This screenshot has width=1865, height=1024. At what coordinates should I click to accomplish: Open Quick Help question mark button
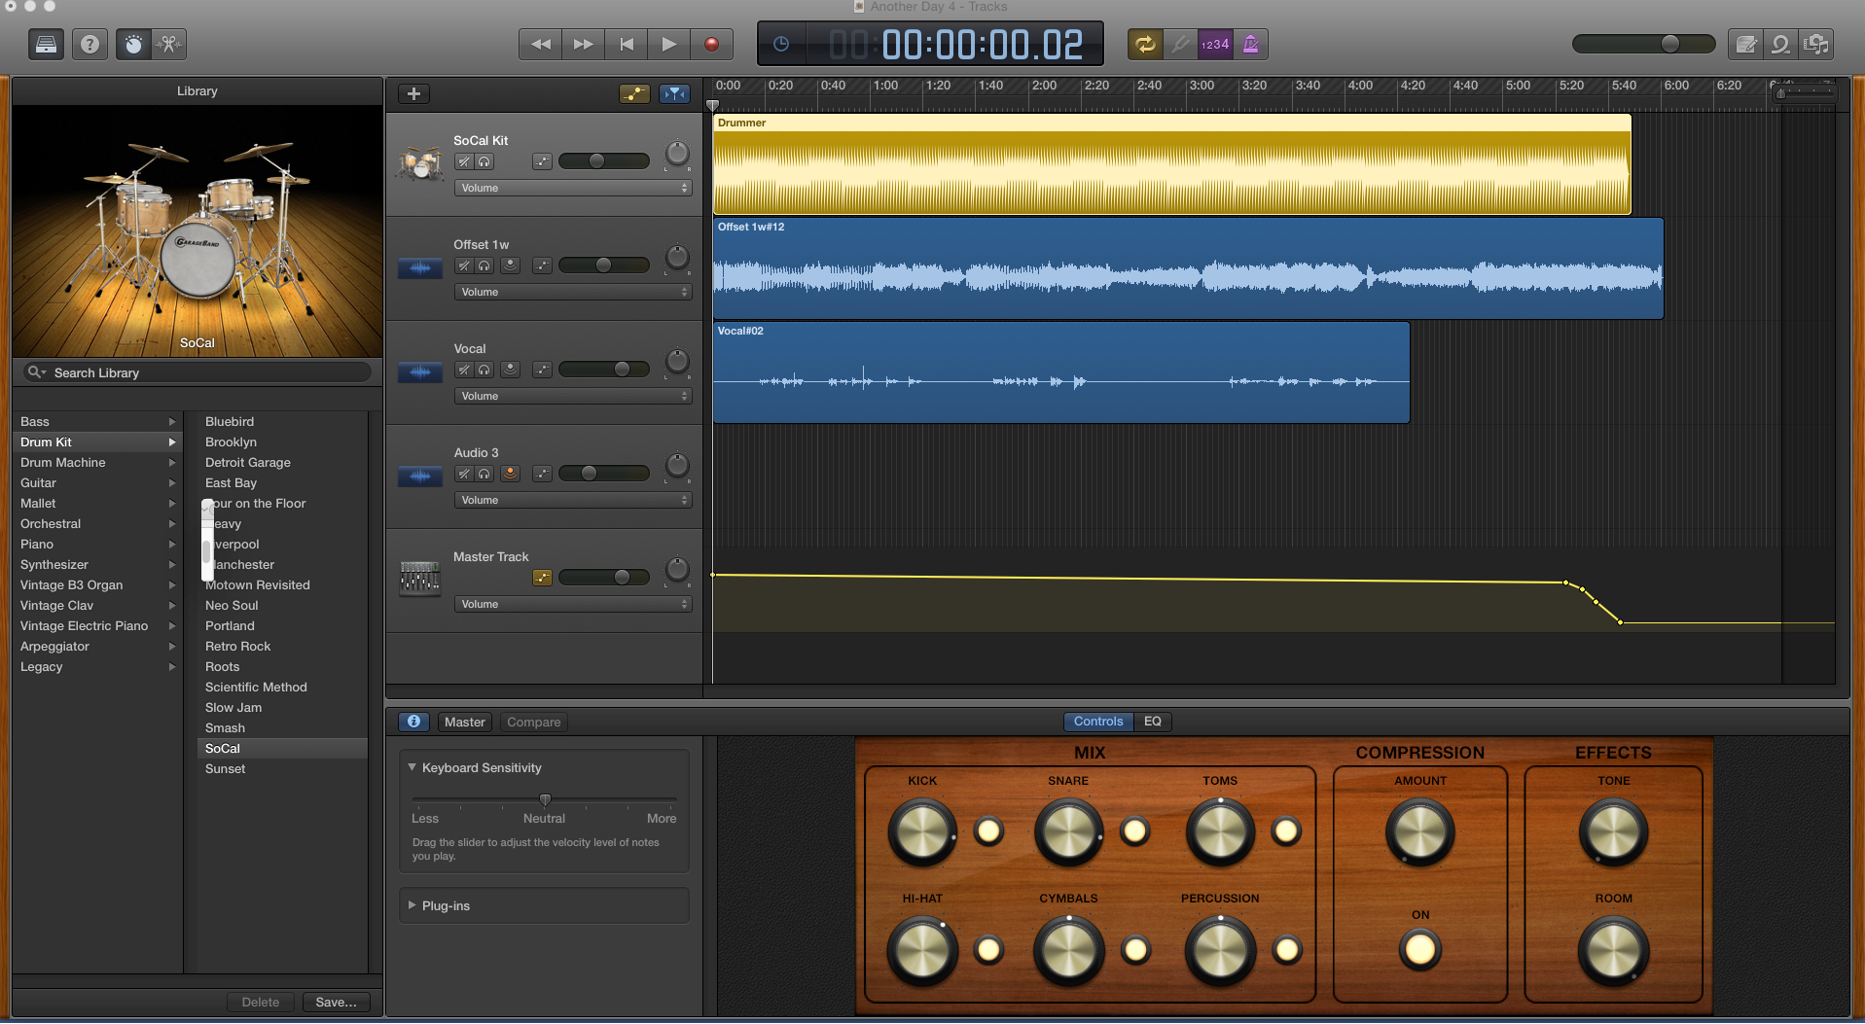tap(90, 45)
